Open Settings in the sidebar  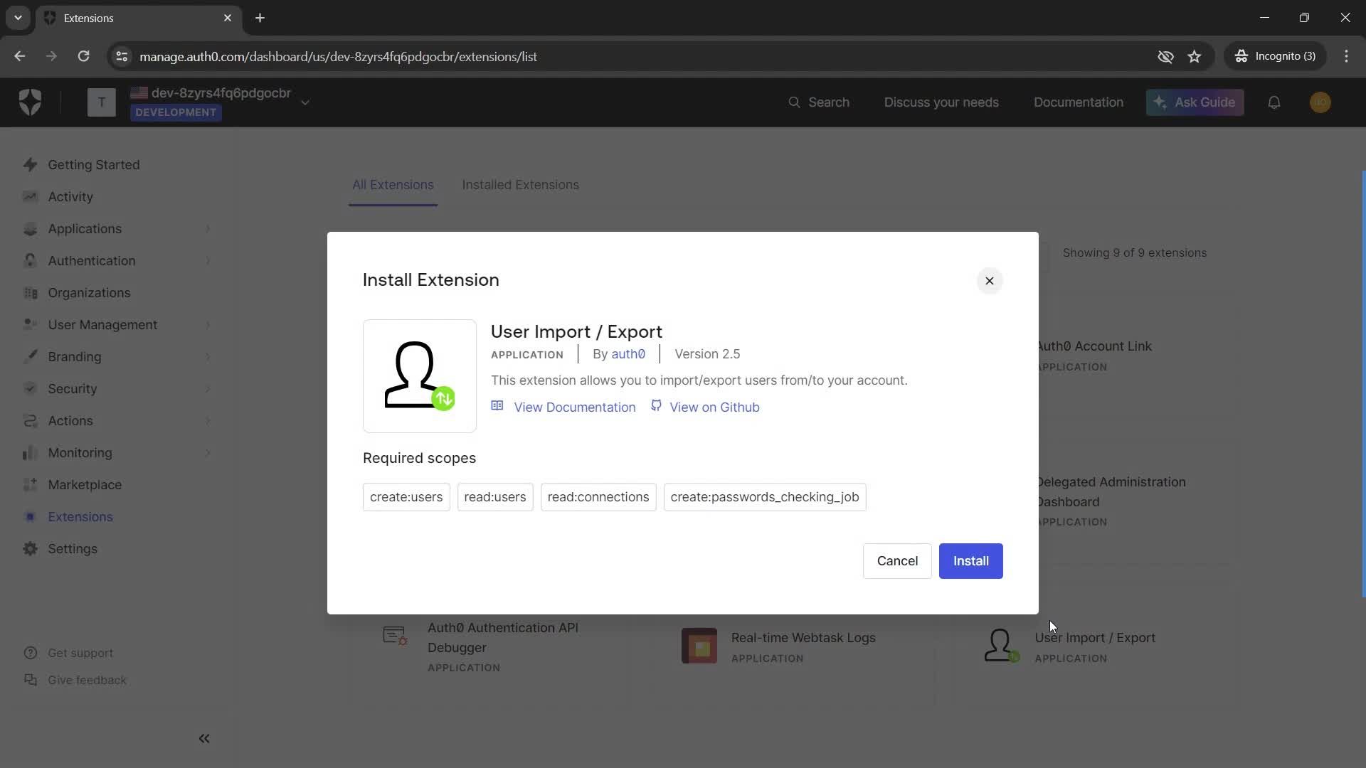[x=73, y=549]
